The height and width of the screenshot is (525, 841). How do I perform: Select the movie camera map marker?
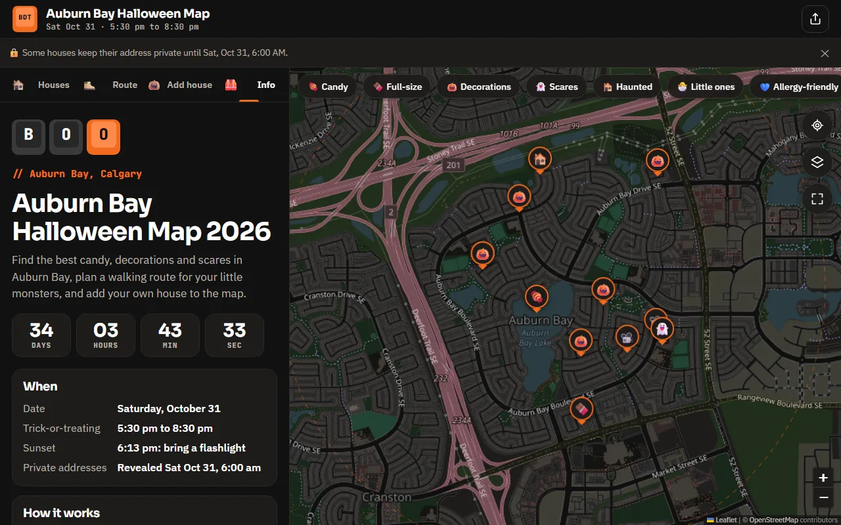tap(627, 338)
